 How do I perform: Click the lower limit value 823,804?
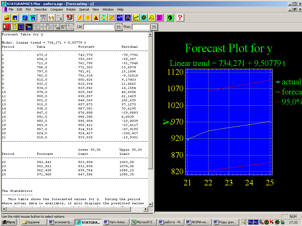pos(85,162)
